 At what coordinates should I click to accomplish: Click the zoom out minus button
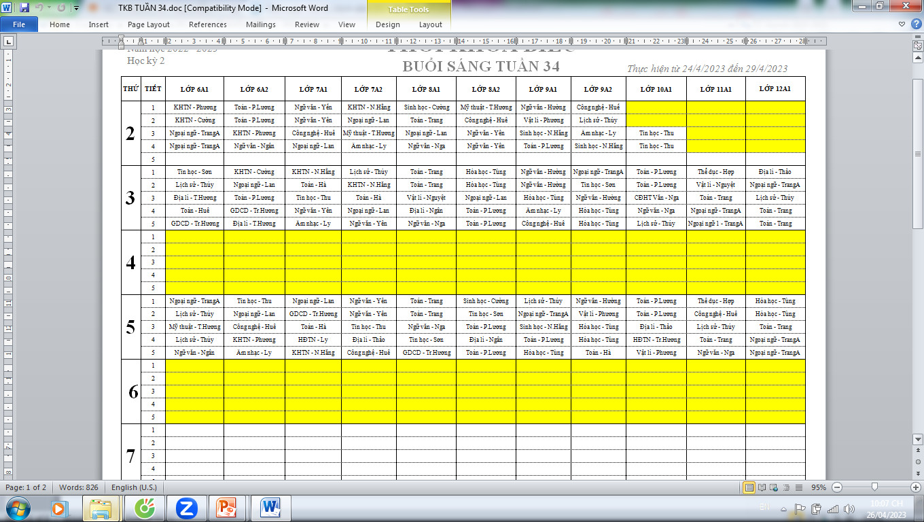point(837,487)
